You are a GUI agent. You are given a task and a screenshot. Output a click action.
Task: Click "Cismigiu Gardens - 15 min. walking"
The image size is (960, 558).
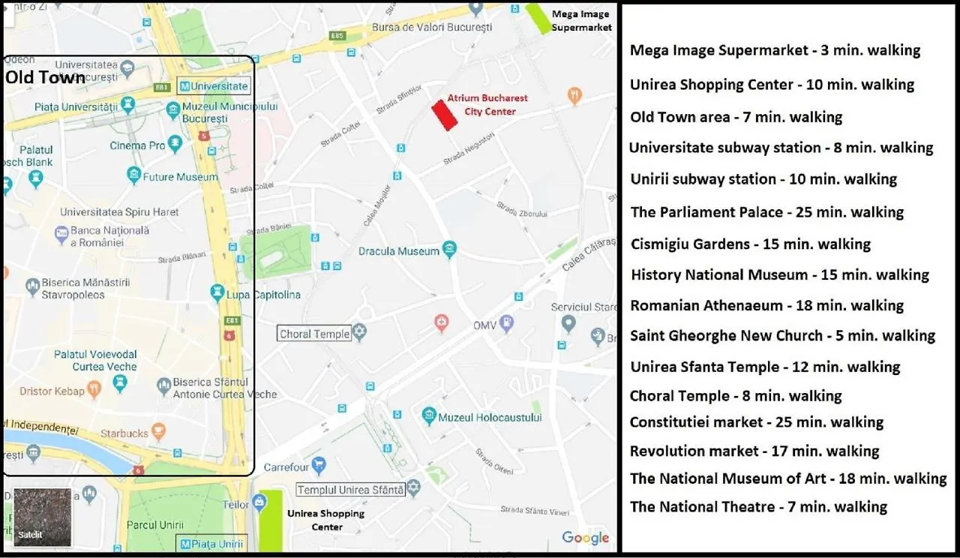click(750, 244)
